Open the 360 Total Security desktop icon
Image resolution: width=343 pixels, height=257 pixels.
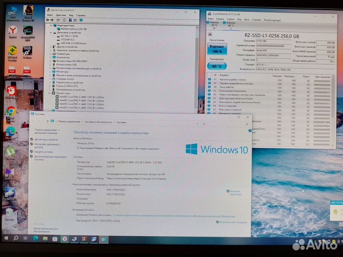12,53
